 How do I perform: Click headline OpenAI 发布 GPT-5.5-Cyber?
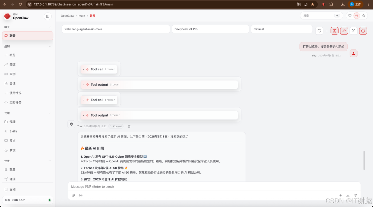(x=114, y=157)
